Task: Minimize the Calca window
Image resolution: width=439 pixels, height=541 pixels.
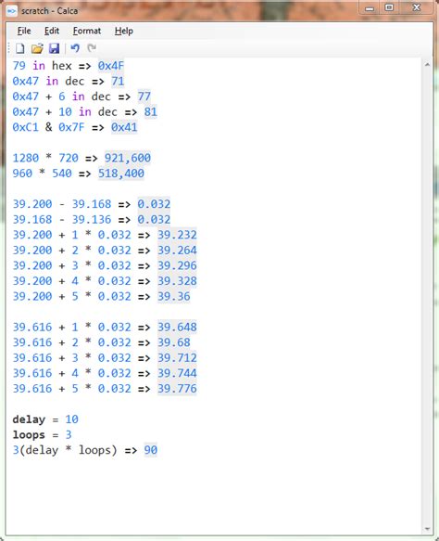Action: (x=370, y=7)
